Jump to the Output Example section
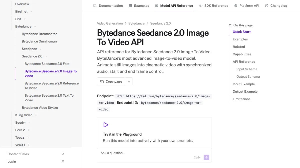This screenshot has width=300, height=168. click(245, 91)
